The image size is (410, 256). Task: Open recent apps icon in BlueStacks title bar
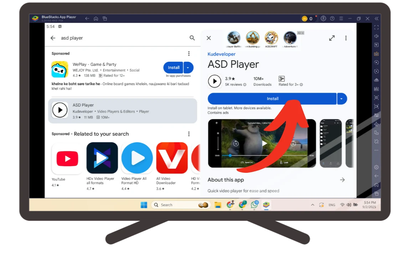pyautogui.click(x=105, y=18)
